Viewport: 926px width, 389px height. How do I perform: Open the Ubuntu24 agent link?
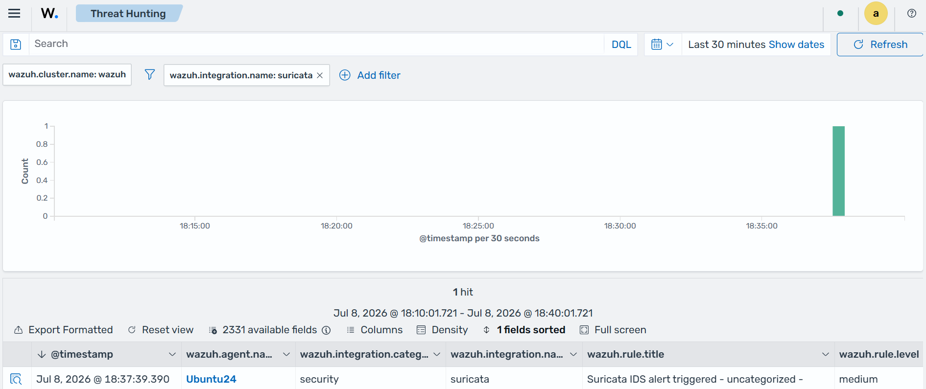[x=211, y=379]
